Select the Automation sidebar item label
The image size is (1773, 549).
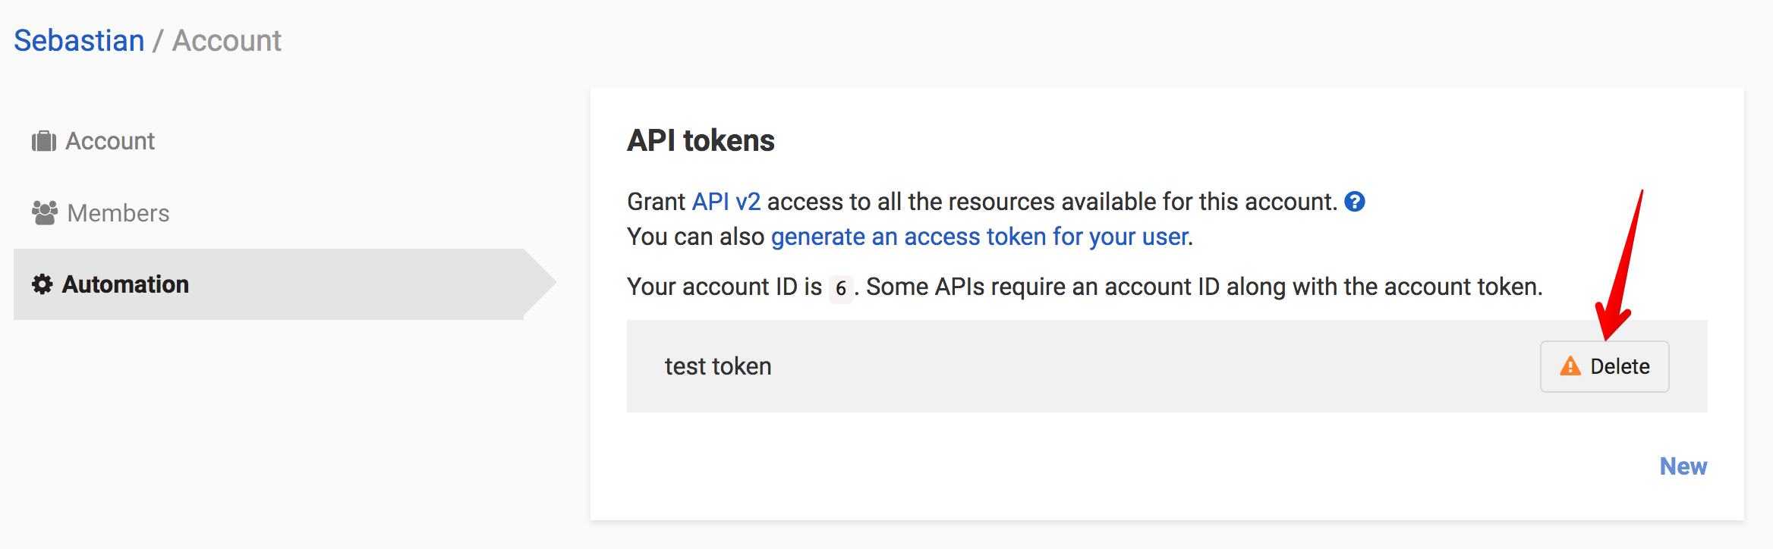click(125, 284)
